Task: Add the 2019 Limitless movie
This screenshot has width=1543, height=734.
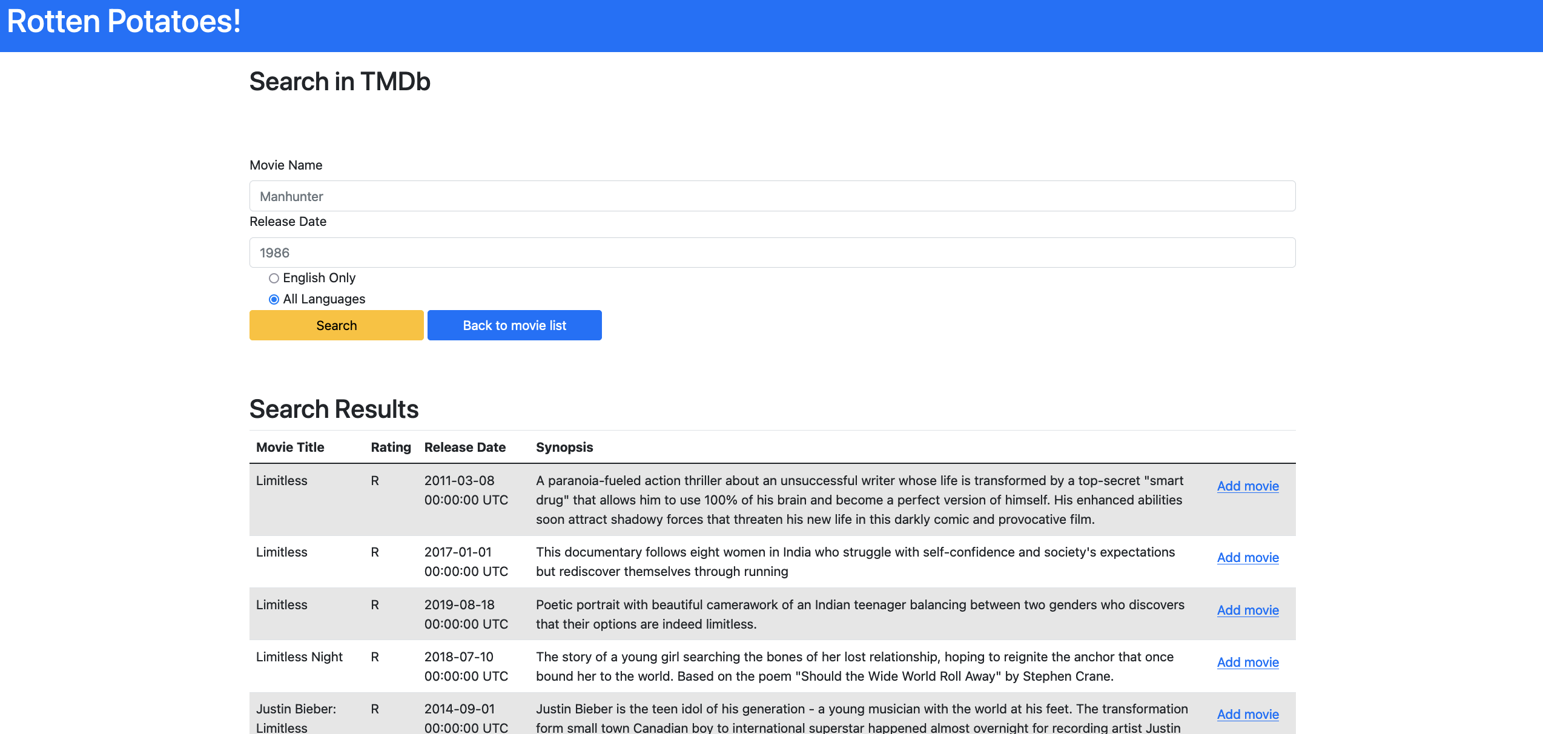Action: (1248, 610)
